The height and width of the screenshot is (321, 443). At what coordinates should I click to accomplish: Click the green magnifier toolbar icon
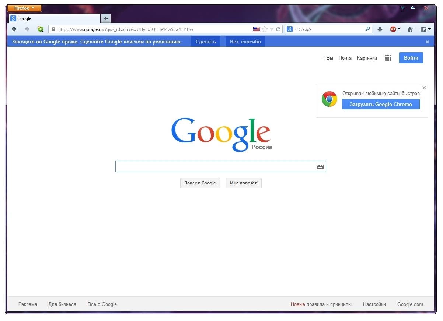41,29
